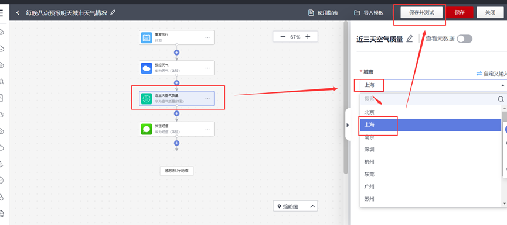Open 导入模板 to import a template
The height and width of the screenshot is (225, 507).
(x=369, y=13)
